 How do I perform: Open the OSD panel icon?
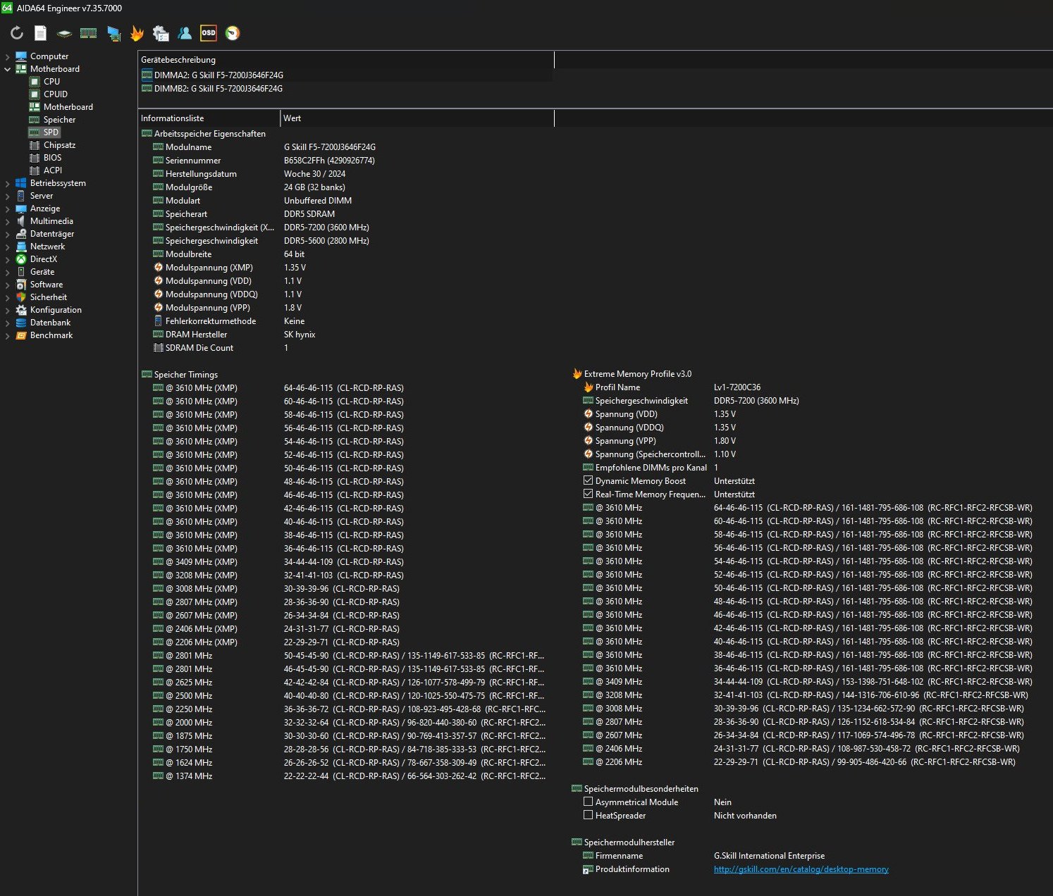(x=209, y=33)
